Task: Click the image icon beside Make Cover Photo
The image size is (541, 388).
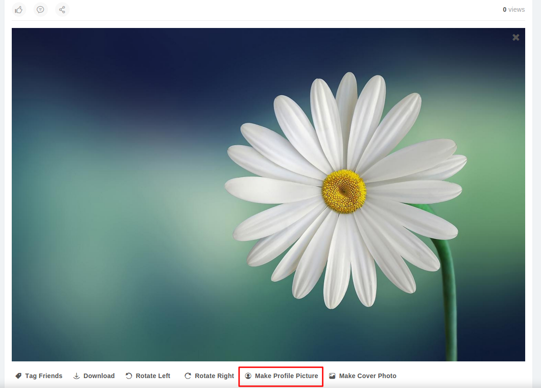Action: click(x=332, y=376)
